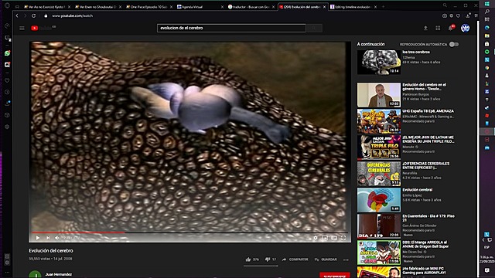Image resolution: width=495 pixels, height=278 pixels.
Task: Open more actions three-dot menu below video
Action: pyautogui.click(x=346, y=259)
